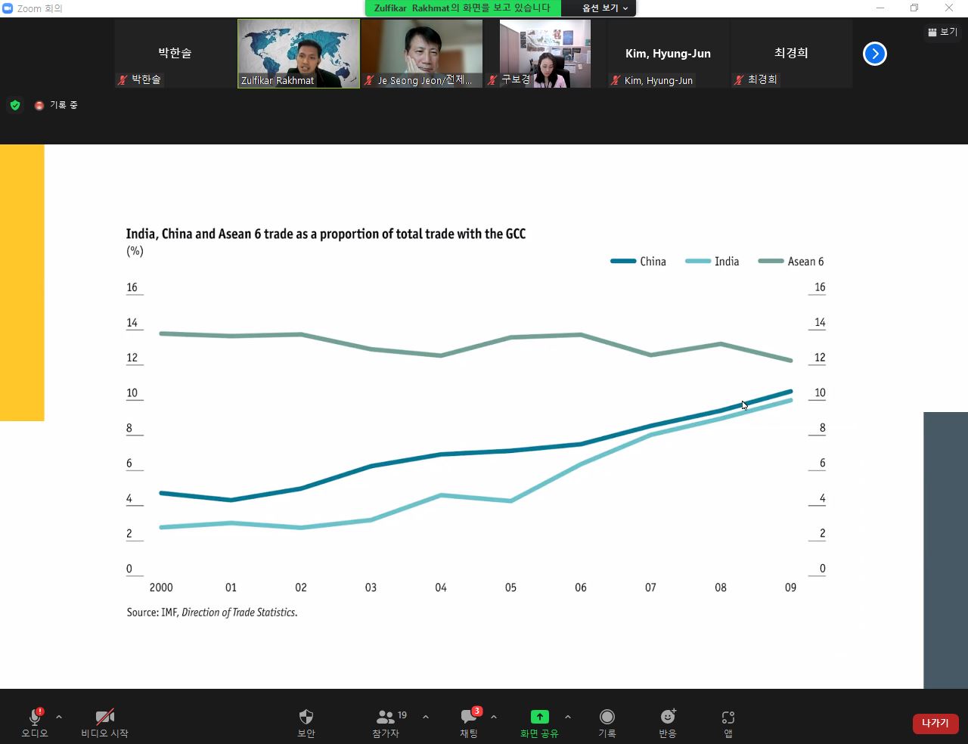Open the Apps (앱) icon
Viewport: 968px width, 744px height.
pos(728,717)
